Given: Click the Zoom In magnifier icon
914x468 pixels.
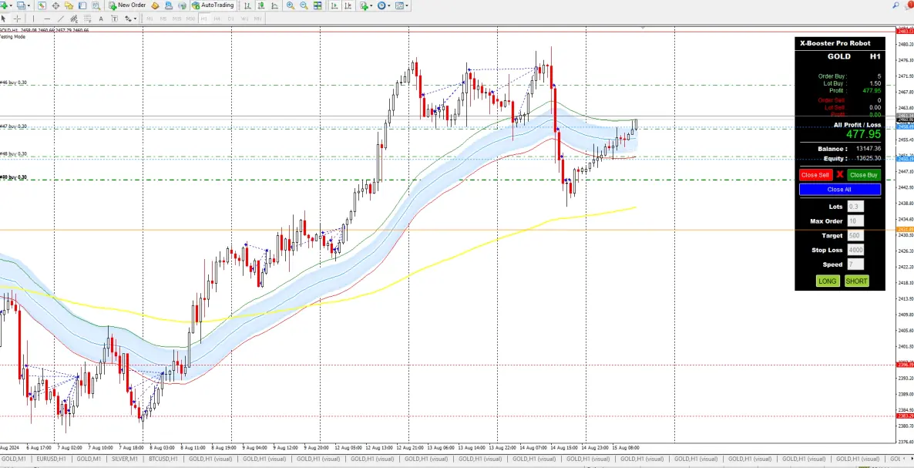Looking at the screenshot, I should (x=290, y=5).
